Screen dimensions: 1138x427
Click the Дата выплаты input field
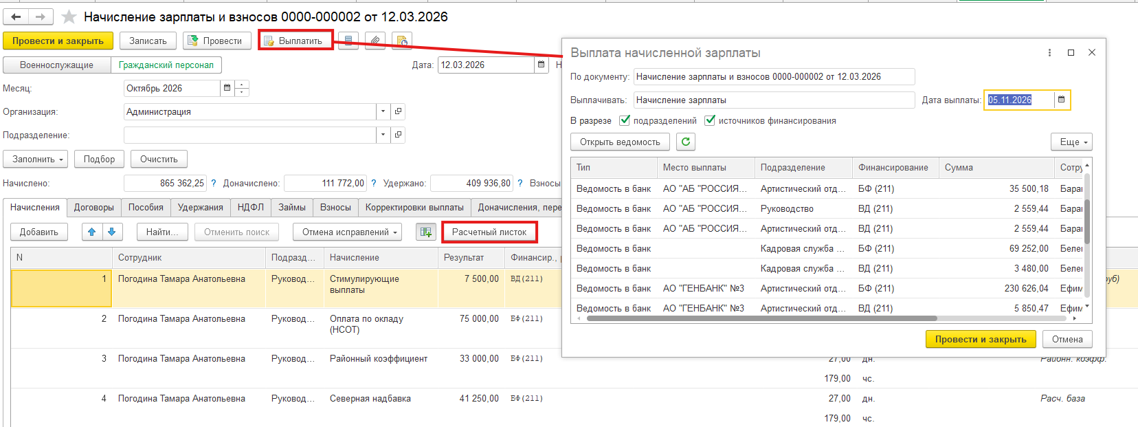pos(1020,100)
